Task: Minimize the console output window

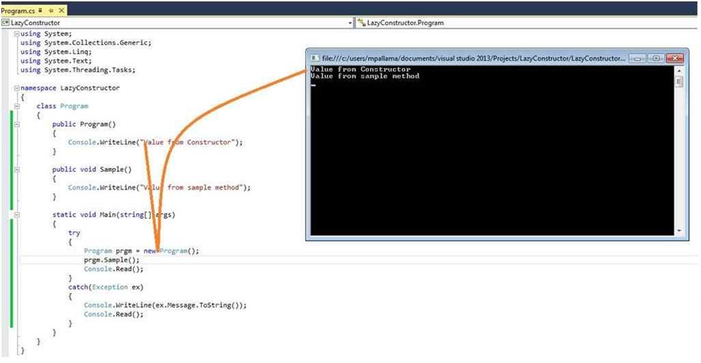Action: [x=637, y=59]
